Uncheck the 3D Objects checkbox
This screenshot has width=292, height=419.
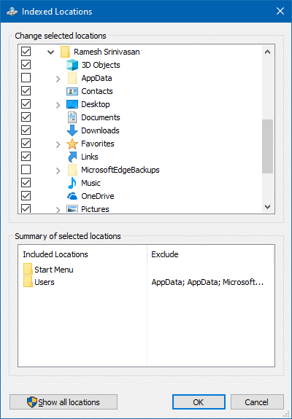click(x=26, y=64)
